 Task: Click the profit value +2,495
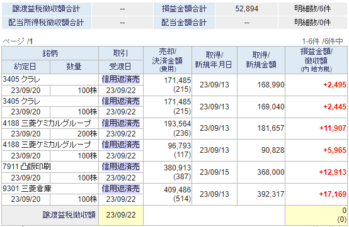(x=335, y=85)
